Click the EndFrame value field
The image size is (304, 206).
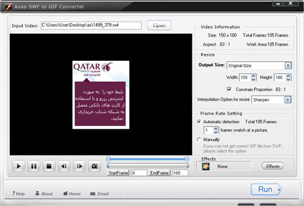tap(180, 173)
